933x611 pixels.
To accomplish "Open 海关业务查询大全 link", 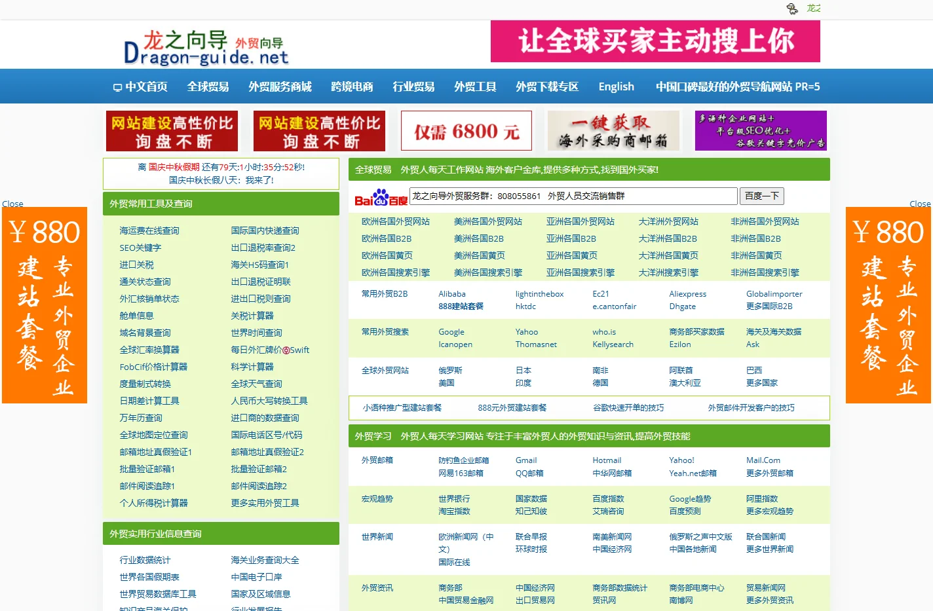I will [x=265, y=560].
